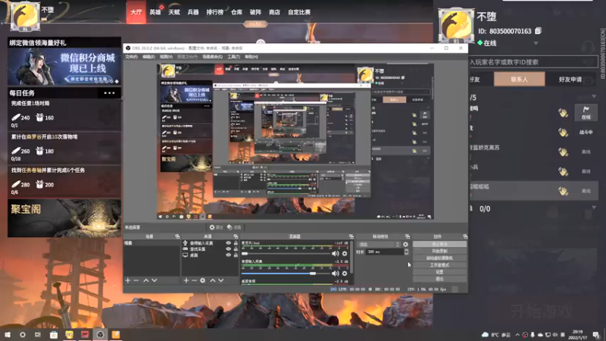606x341 pixels.
Task: Wave at the friend marked 战斗中
Action: [x=563, y=132]
